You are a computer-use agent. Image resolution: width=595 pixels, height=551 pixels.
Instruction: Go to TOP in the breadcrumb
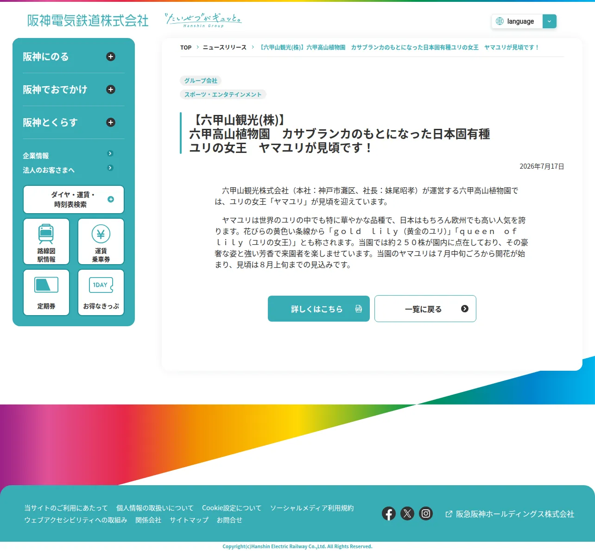point(186,47)
